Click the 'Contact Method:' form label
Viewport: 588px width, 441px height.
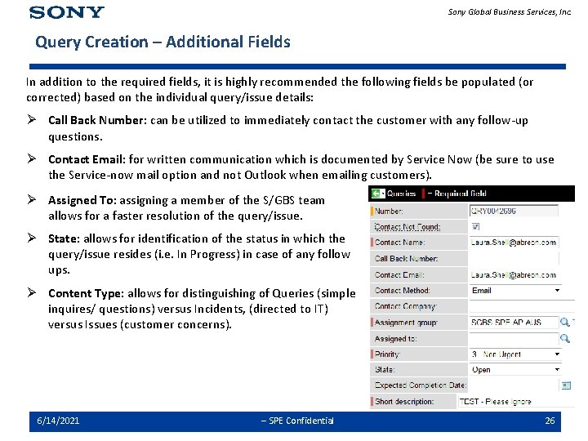(402, 291)
